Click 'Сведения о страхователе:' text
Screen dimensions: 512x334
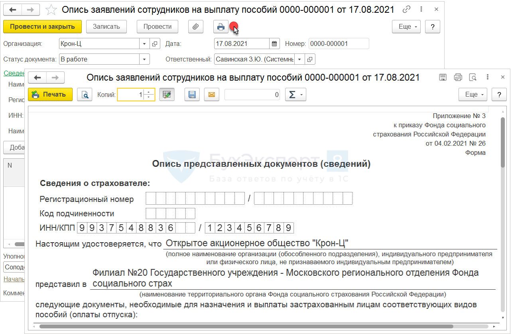[x=95, y=184]
